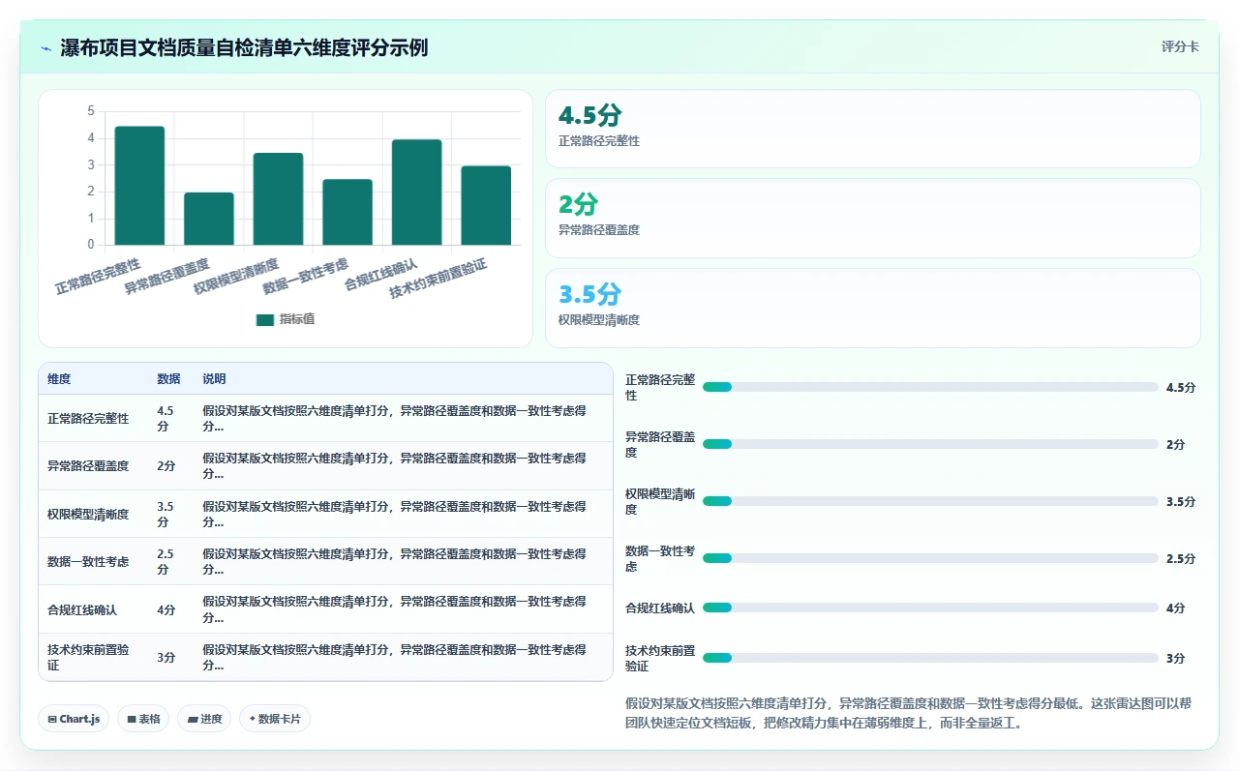Open the 4.5分 正常路径完整性 card
1239x771 pixels.
coord(872,129)
